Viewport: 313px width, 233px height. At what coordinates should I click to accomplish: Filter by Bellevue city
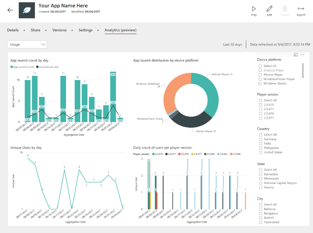click(260, 209)
